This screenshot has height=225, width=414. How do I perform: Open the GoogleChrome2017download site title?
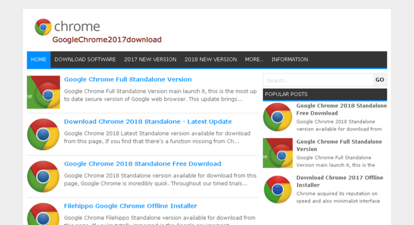click(x=107, y=39)
